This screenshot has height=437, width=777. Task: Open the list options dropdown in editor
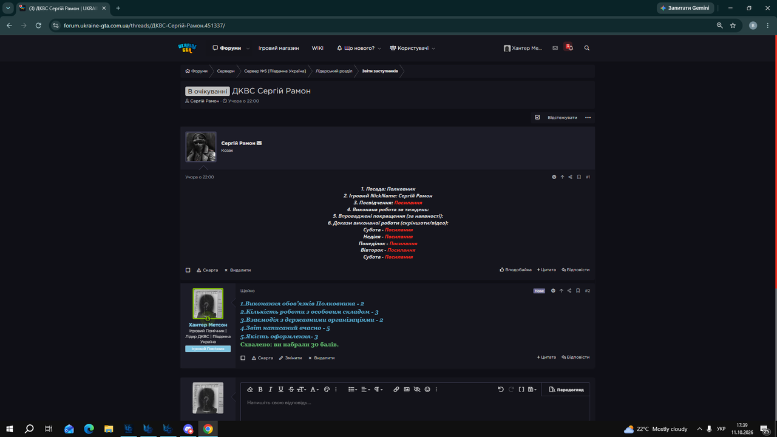[x=353, y=389]
